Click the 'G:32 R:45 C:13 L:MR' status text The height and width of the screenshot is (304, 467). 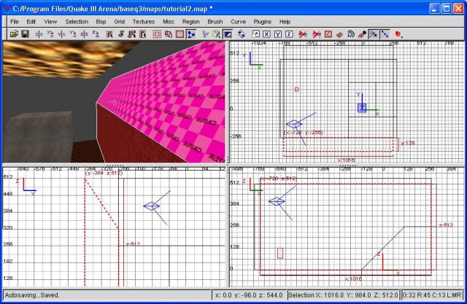[x=432, y=295]
